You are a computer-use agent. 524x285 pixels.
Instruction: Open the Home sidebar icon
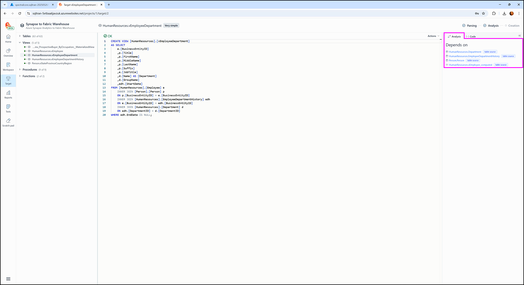[x=8, y=37]
